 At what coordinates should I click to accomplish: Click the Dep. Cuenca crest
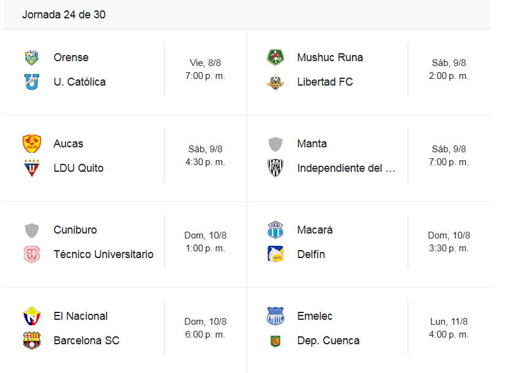275,341
